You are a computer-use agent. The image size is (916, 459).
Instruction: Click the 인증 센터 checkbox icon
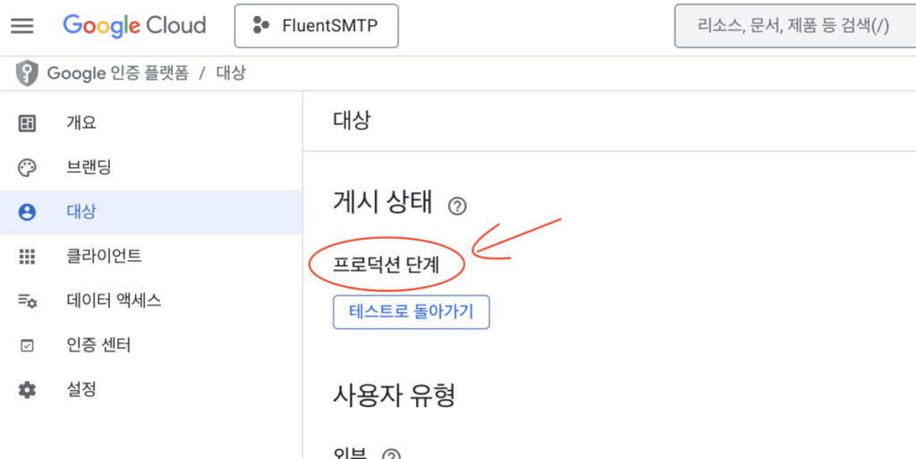[27, 345]
